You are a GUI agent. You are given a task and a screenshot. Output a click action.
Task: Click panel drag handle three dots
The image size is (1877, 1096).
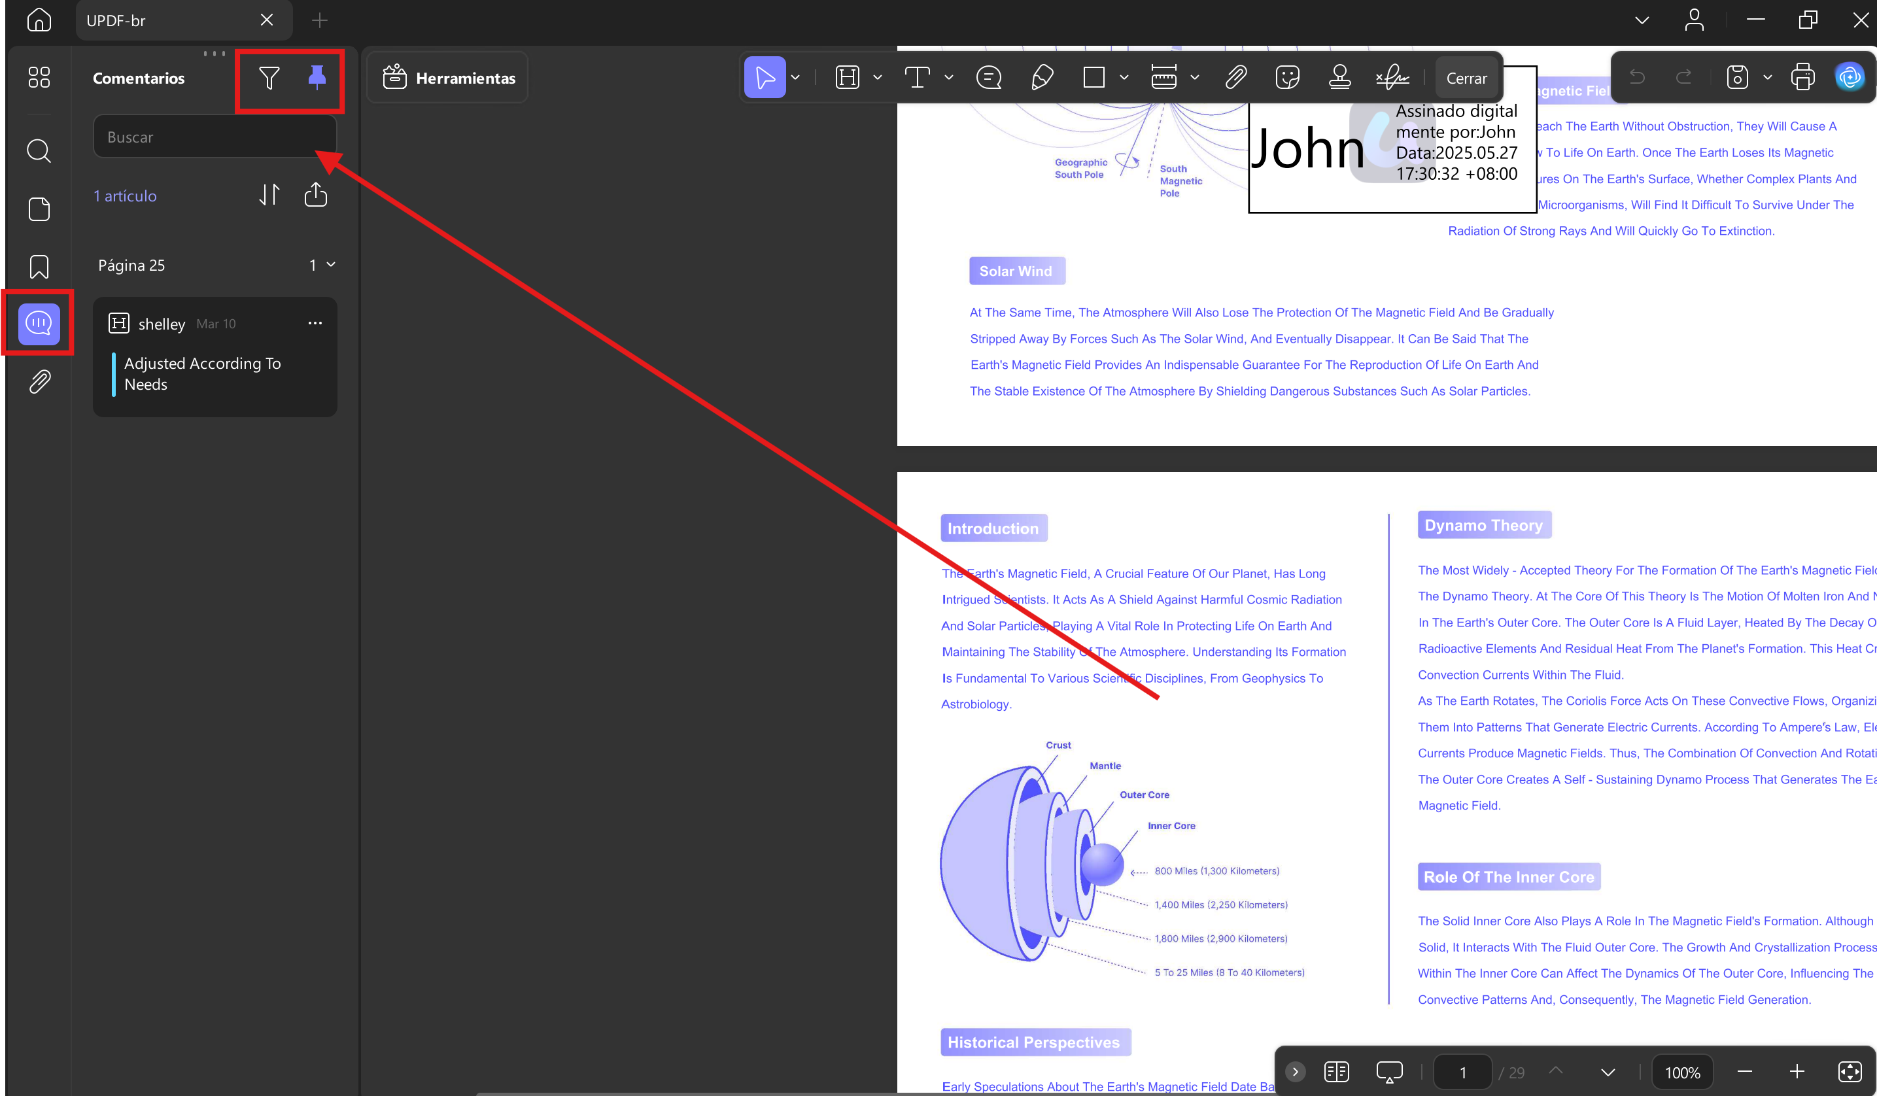215,53
